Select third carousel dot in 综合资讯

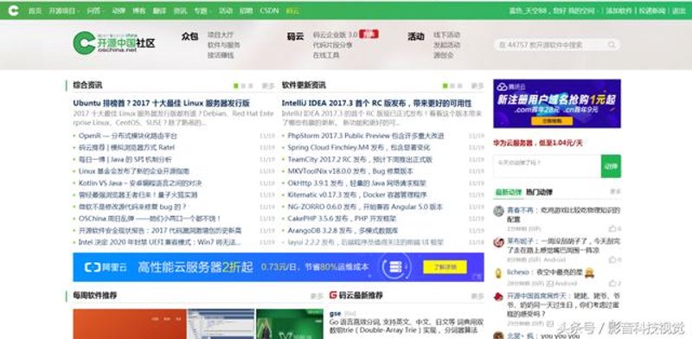pos(250,86)
